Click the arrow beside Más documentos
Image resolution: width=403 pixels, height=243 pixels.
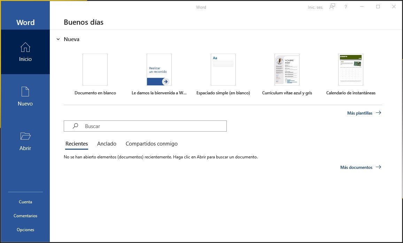[379, 167]
